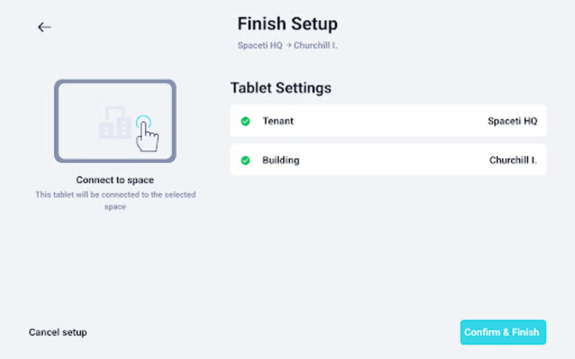Screen dimensions: 575x359
Task: Open the Tenant settings row
Action: pyautogui.click(x=388, y=121)
